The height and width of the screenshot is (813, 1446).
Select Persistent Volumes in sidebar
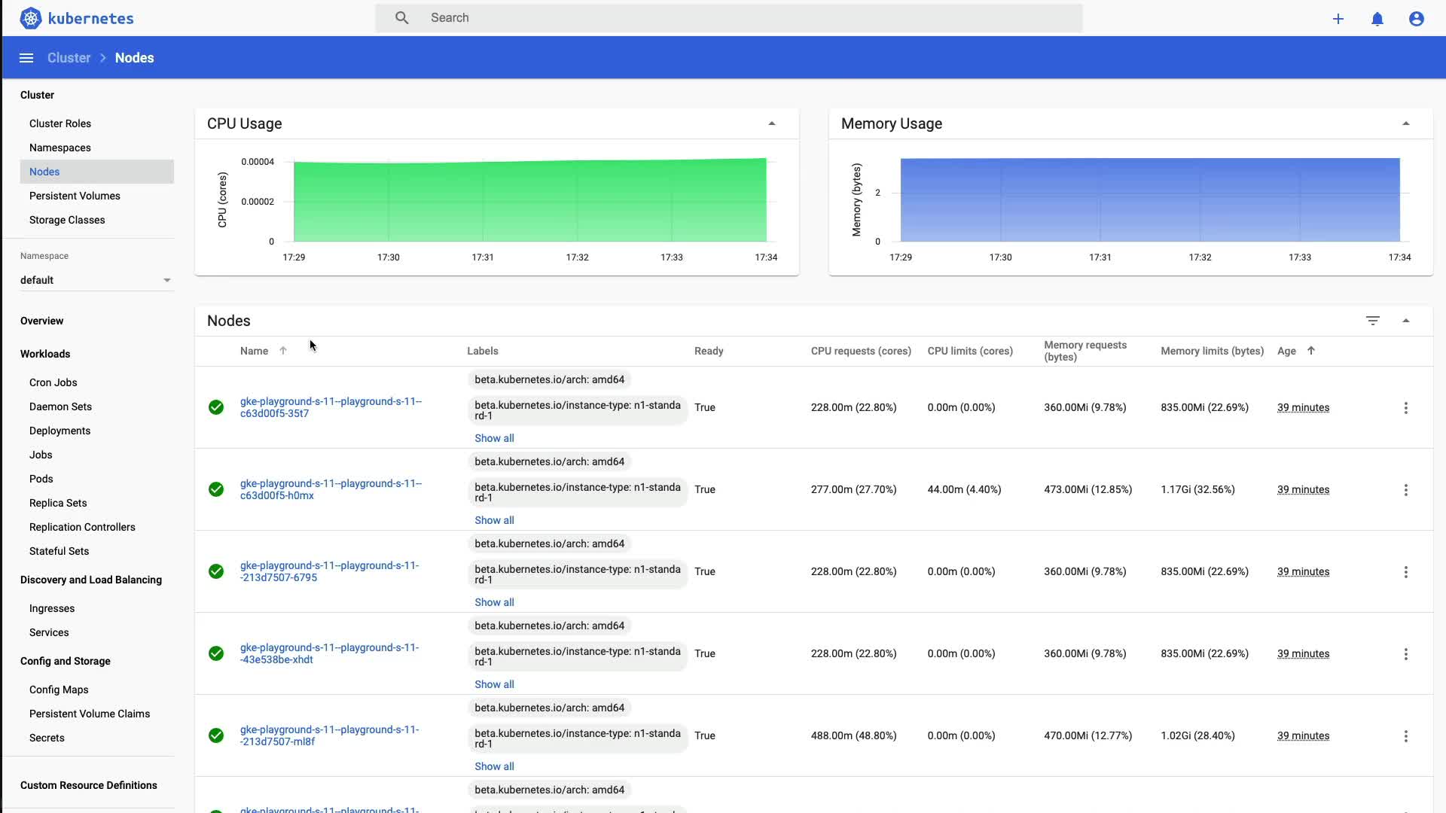pos(75,196)
